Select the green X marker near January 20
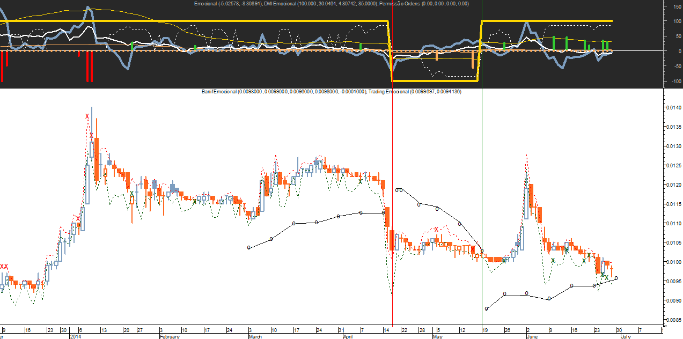The width and height of the screenshot is (683, 339). coord(131,193)
